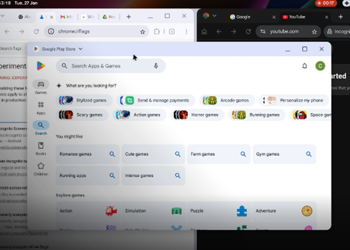Reload the chrome://flags page
Viewport: 350px width, 250px height.
click(36, 31)
